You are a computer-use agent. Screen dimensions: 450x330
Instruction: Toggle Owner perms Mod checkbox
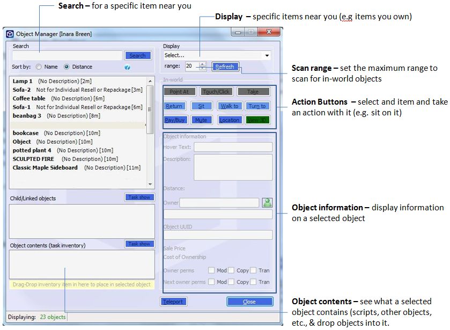211,270
